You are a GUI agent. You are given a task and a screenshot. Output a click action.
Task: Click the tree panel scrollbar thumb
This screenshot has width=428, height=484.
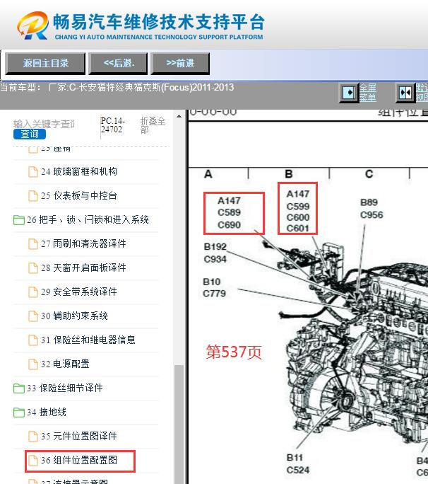click(x=179, y=425)
